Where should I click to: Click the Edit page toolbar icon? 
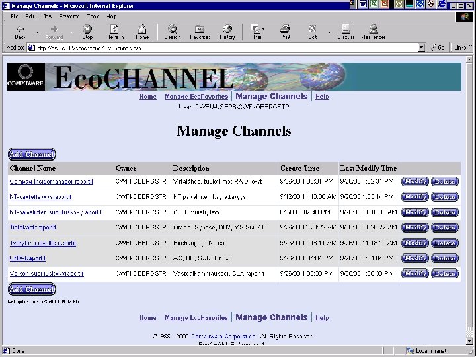[312, 32]
